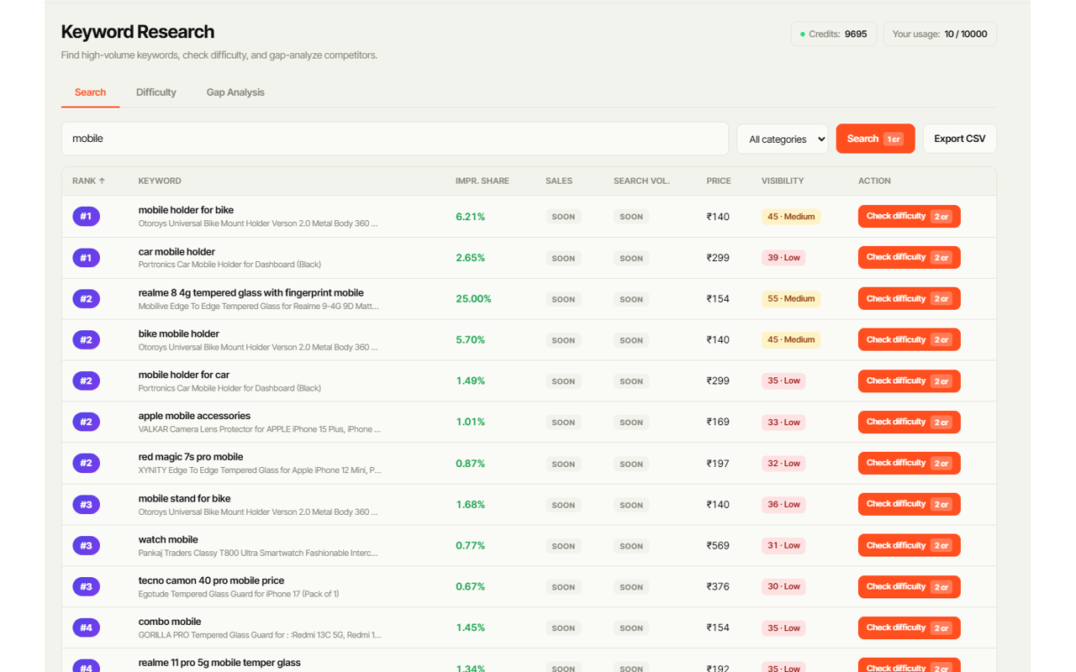Viewport: 1076px width, 672px height.
Task: Switch to the Difficulty tab
Action: [x=156, y=92]
